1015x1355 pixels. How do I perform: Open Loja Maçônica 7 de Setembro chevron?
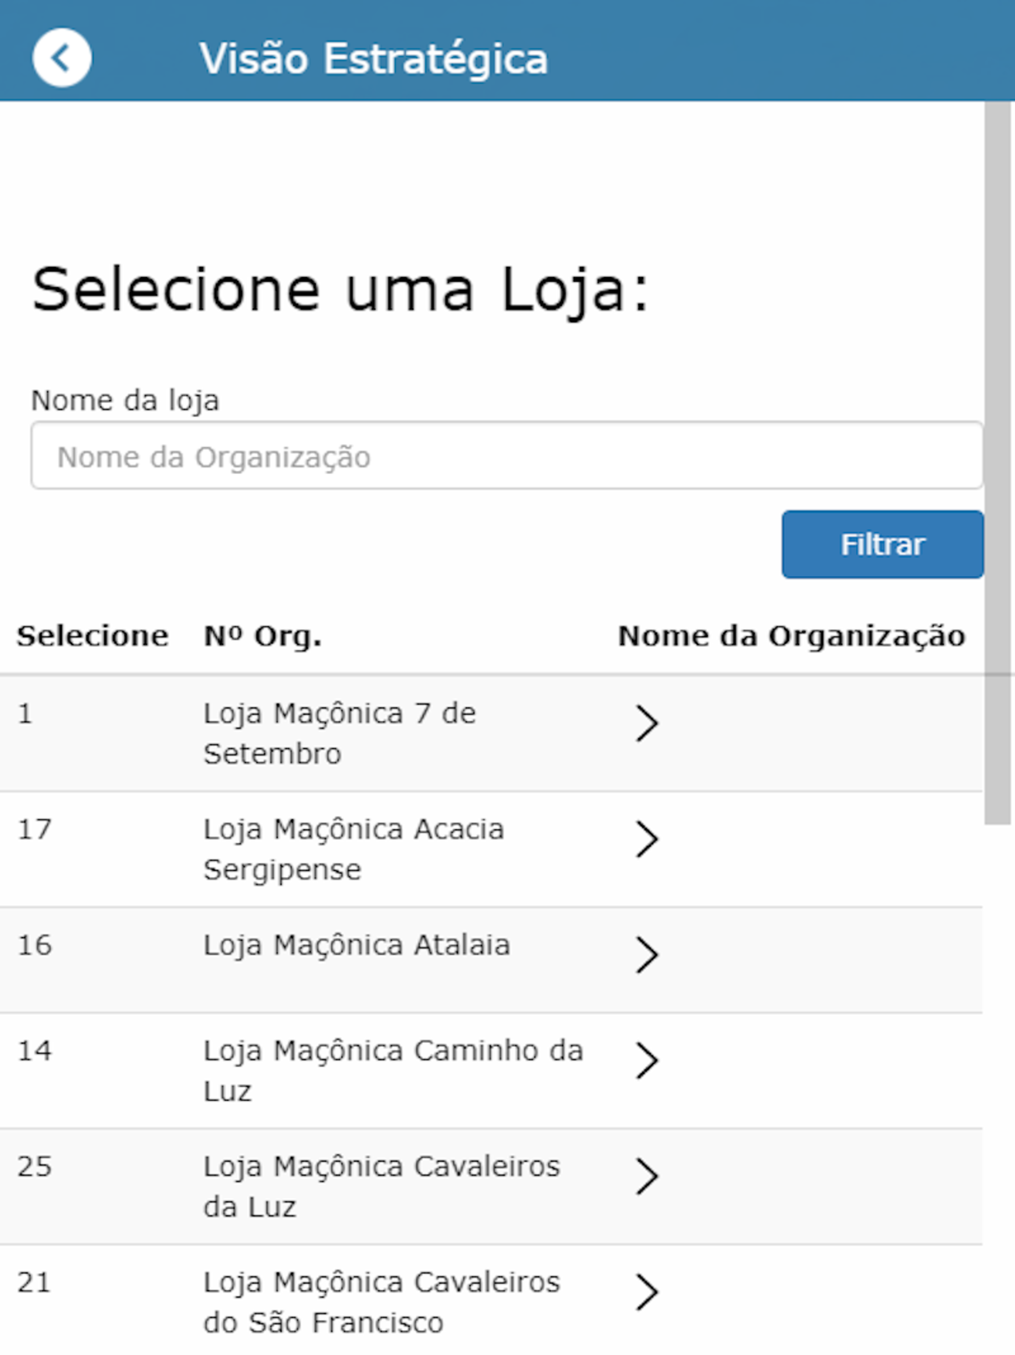point(646,724)
